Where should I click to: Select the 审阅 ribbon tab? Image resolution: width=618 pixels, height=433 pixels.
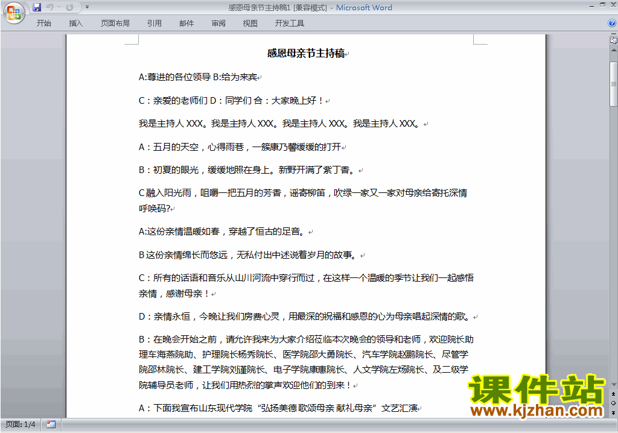point(218,24)
